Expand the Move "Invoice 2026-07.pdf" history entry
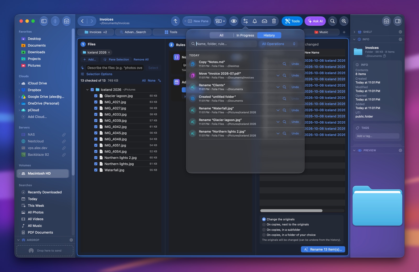419x272 pixels. click(x=278, y=76)
